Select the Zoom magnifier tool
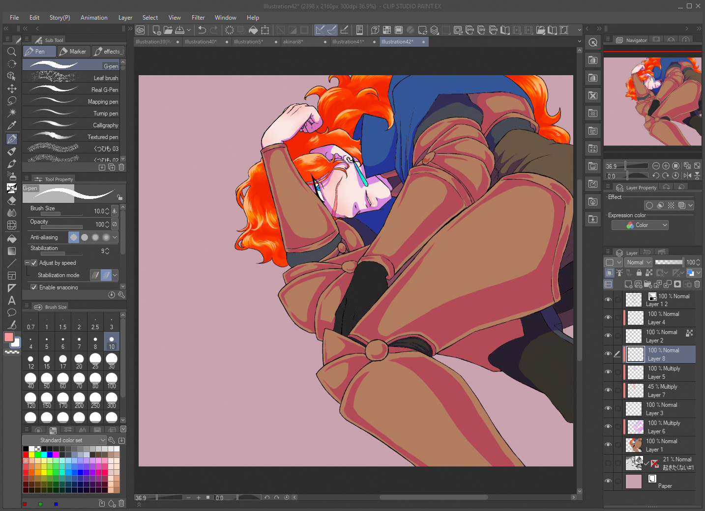705x511 pixels. click(x=12, y=52)
